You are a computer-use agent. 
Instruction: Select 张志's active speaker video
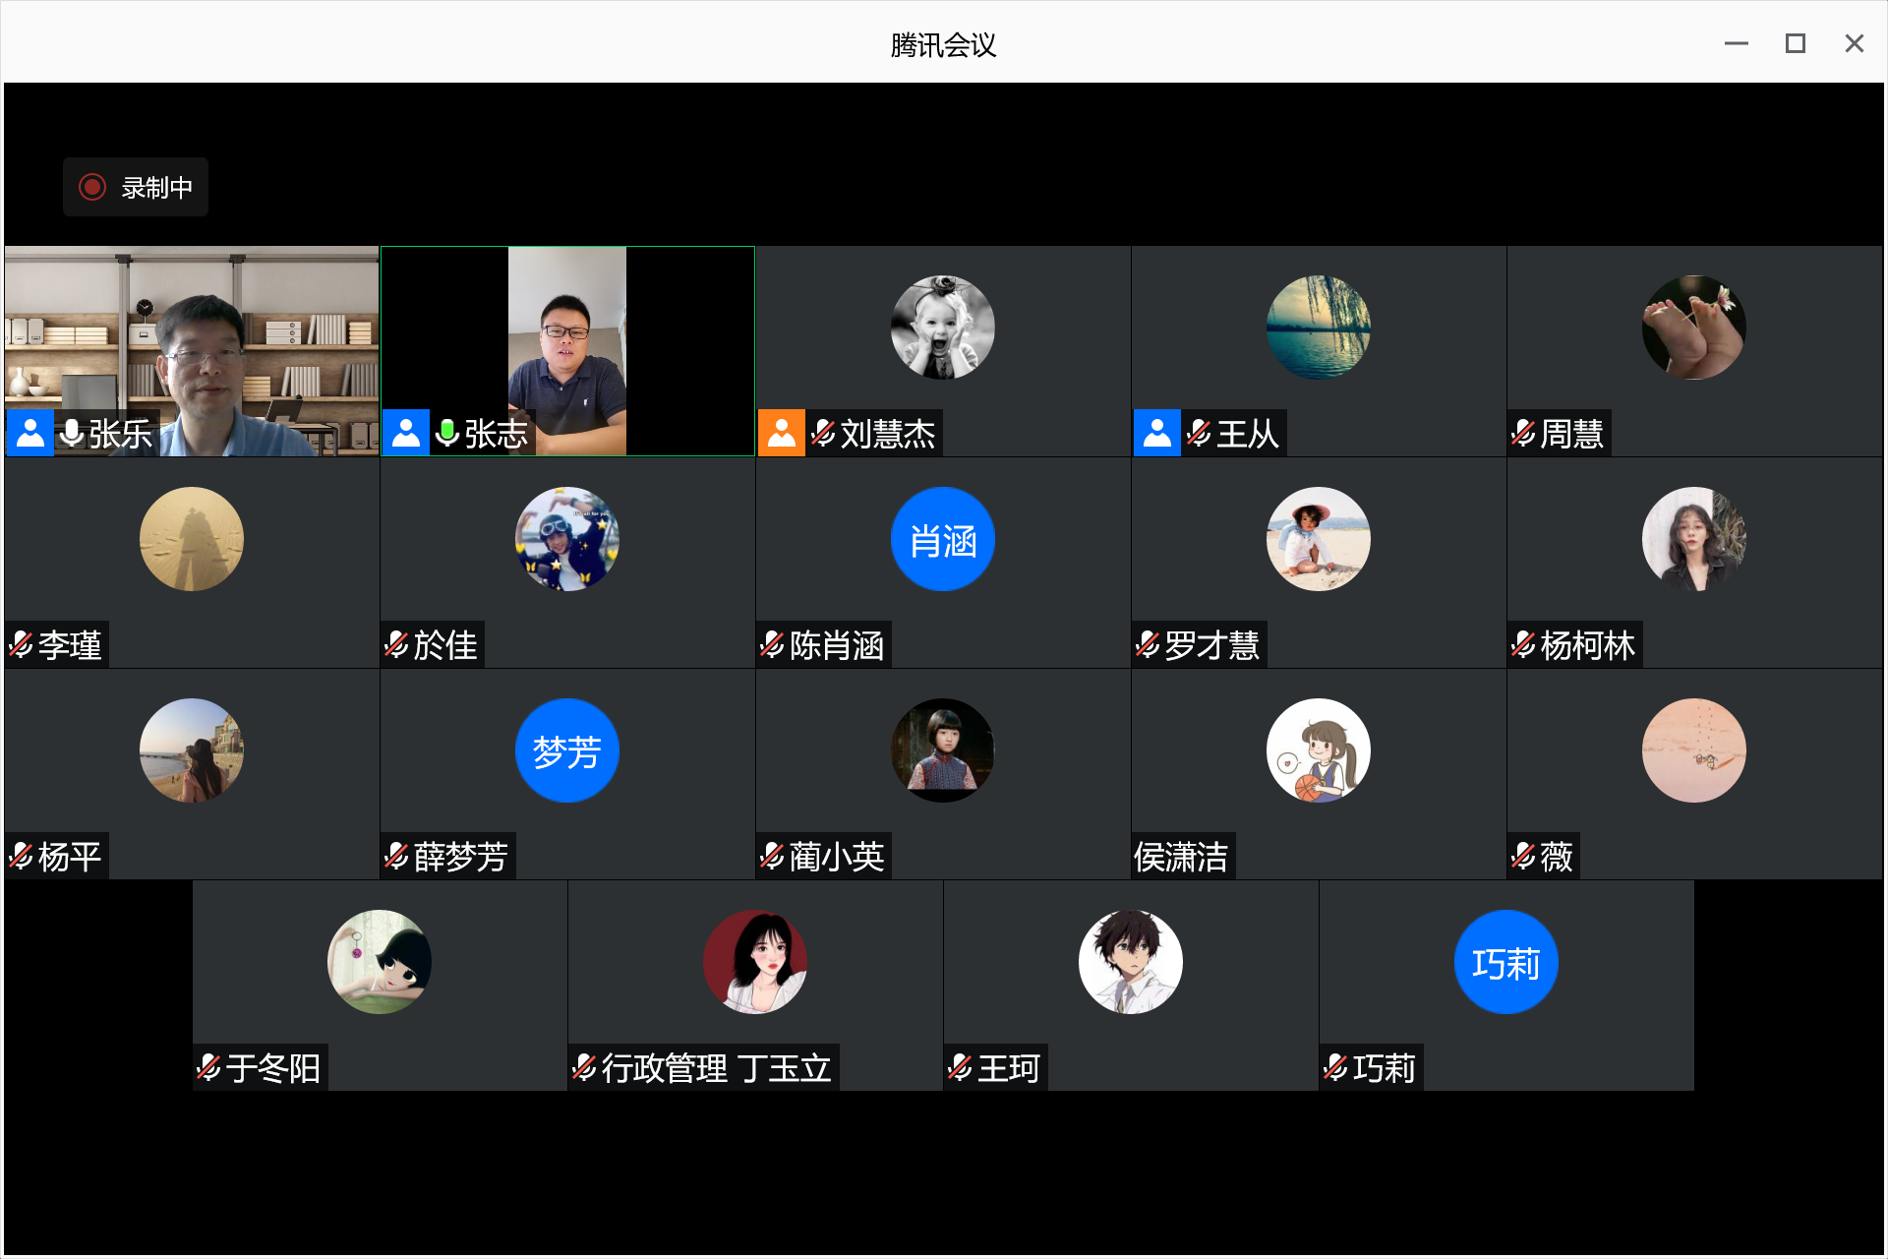pos(567,334)
